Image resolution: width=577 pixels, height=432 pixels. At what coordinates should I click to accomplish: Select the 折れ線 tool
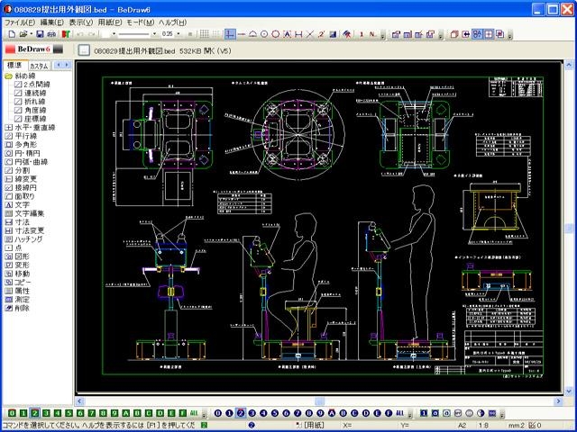point(30,102)
